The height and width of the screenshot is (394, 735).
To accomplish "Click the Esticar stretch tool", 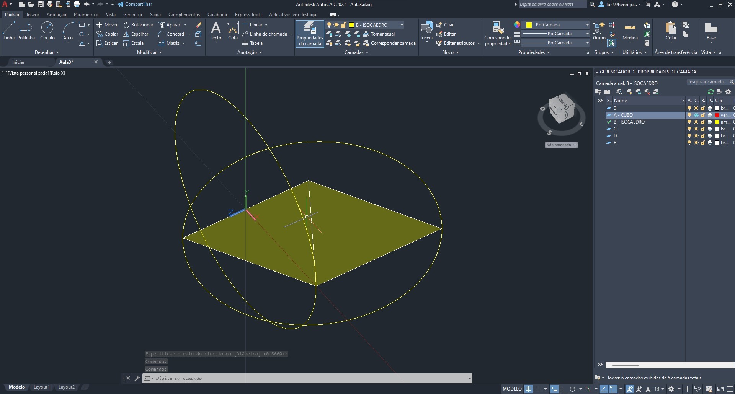I will click(x=107, y=43).
